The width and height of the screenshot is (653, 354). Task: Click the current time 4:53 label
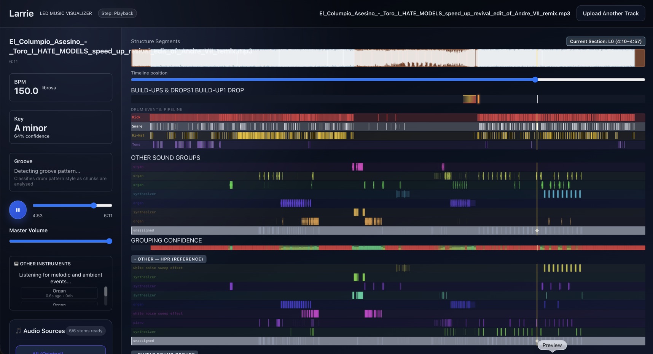coord(37,216)
